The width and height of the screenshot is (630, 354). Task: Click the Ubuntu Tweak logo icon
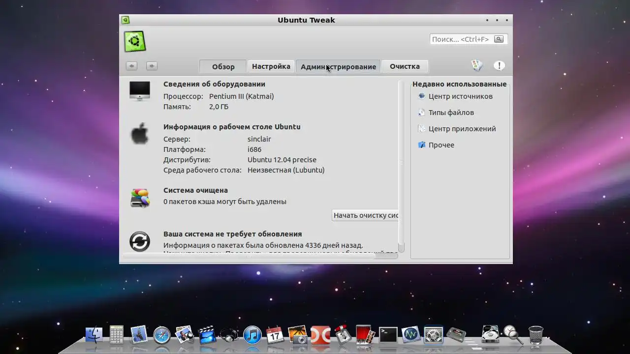click(134, 41)
